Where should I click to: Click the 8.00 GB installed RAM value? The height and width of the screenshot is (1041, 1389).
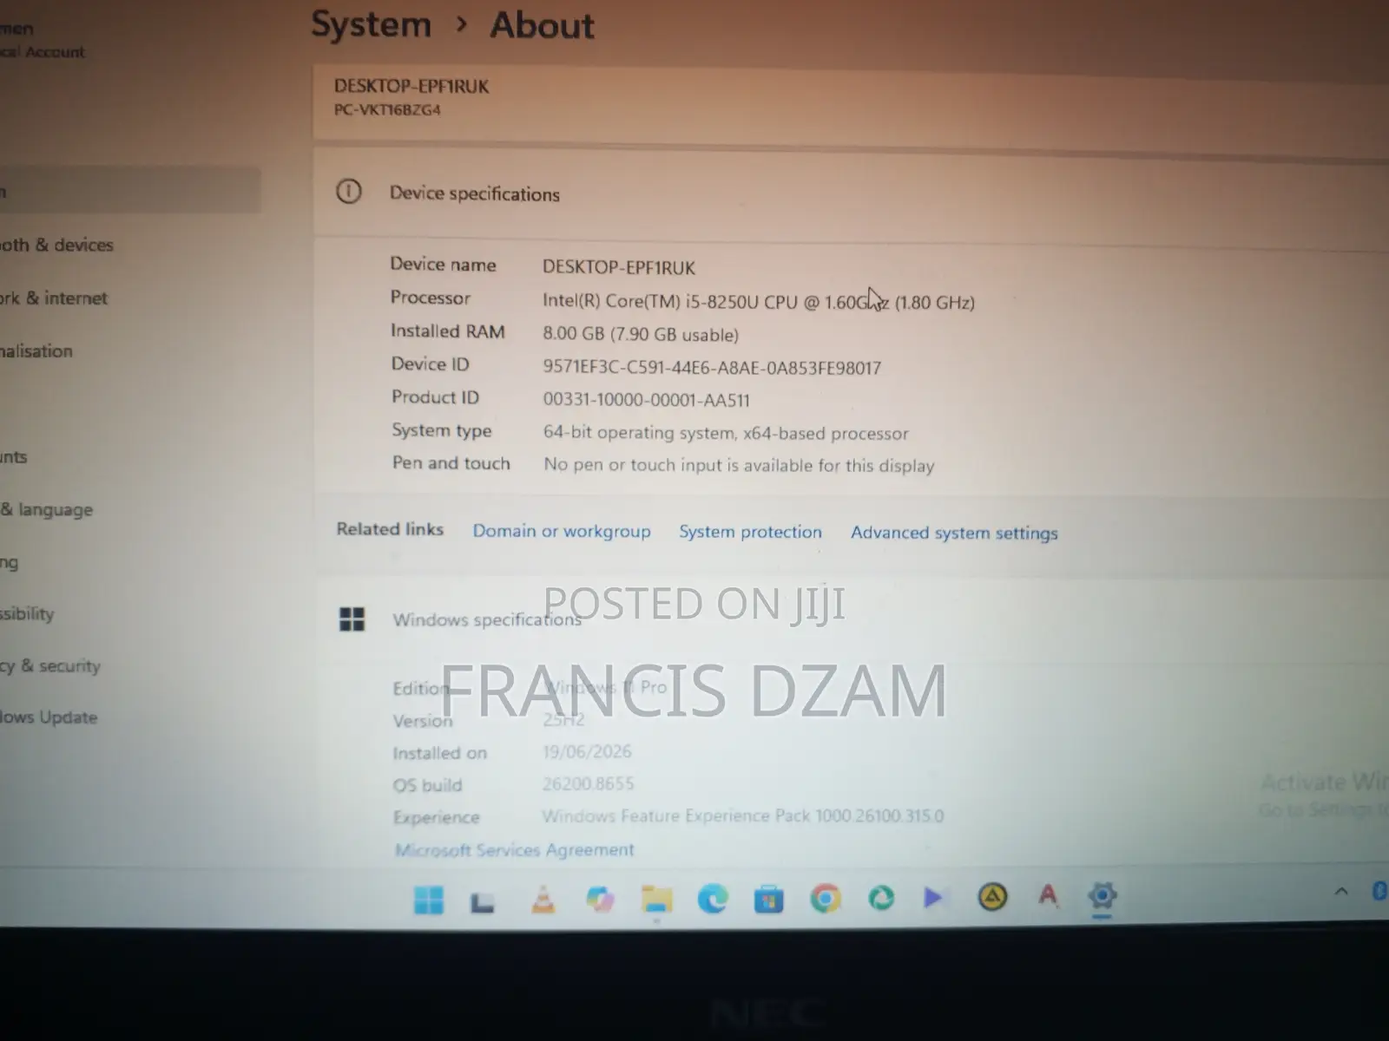[641, 334]
